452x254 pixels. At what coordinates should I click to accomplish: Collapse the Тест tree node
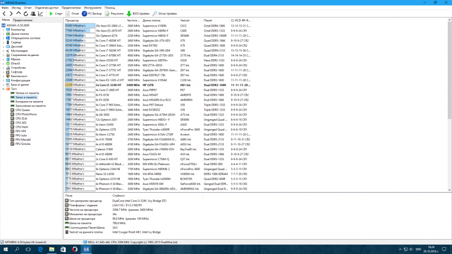(4, 89)
